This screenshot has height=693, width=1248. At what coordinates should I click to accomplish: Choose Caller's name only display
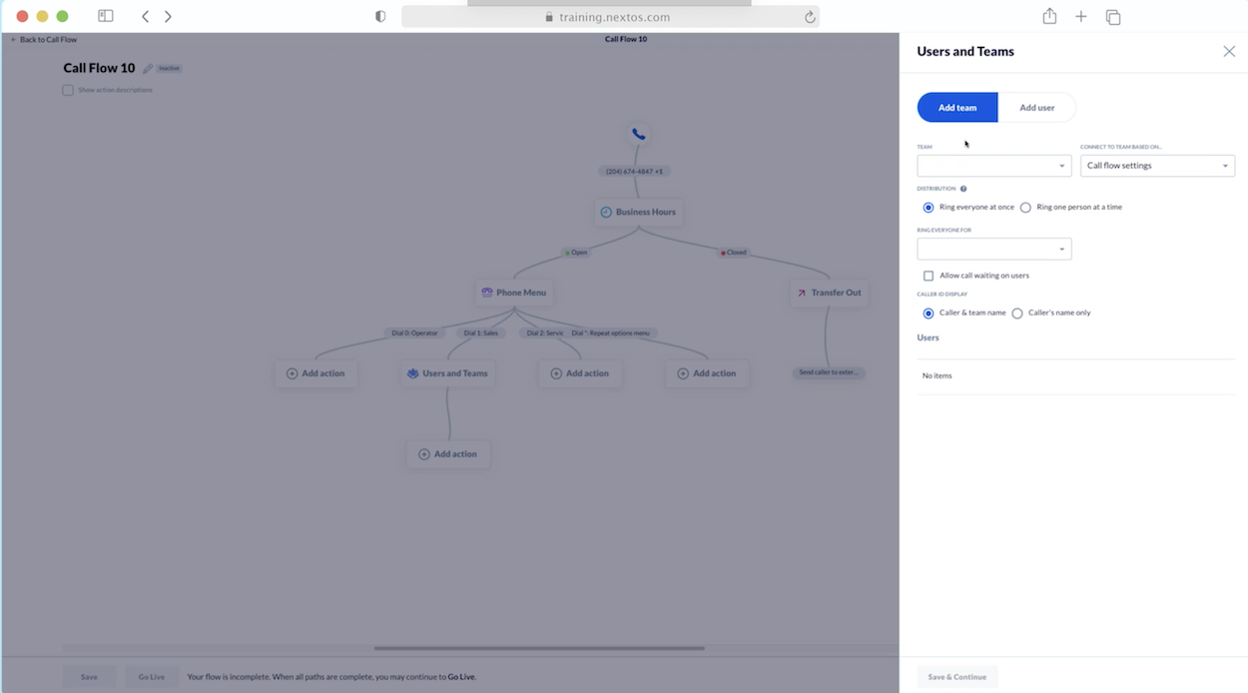[1017, 314]
